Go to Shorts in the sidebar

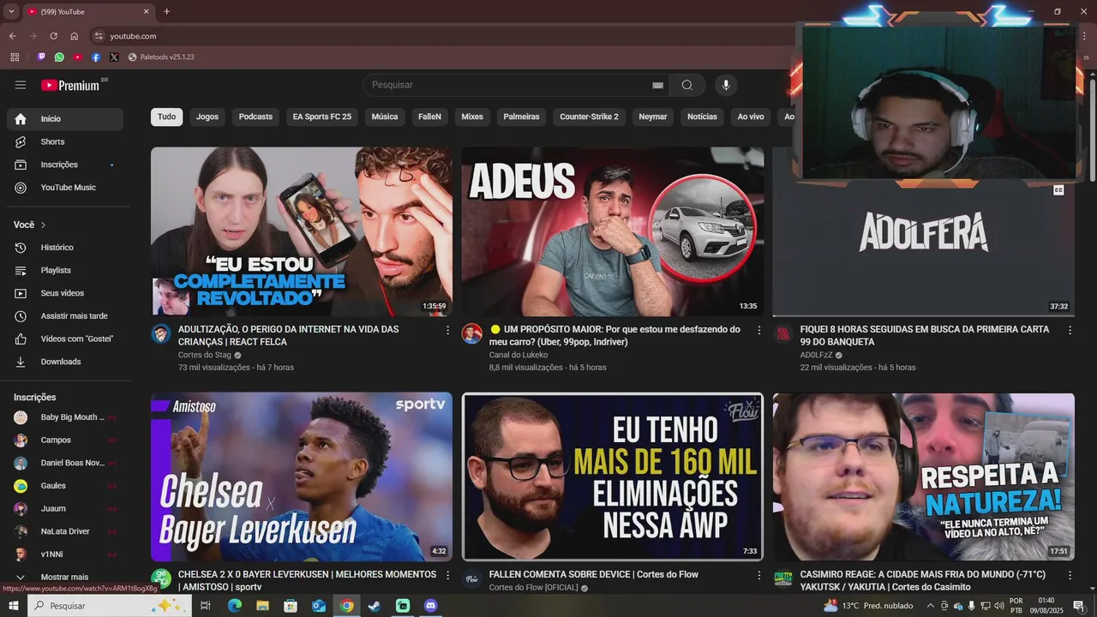[65, 141]
